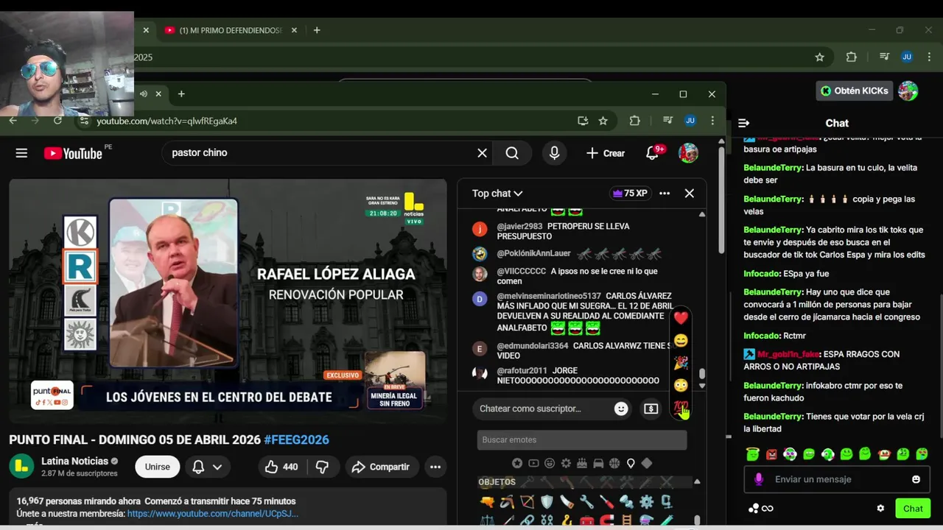Click the purple microphone in Kick chat
The height and width of the screenshot is (530, 943).
point(759,479)
